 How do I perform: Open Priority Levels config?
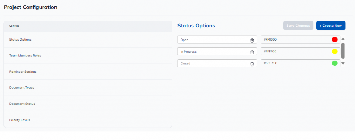tap(20, 120)
